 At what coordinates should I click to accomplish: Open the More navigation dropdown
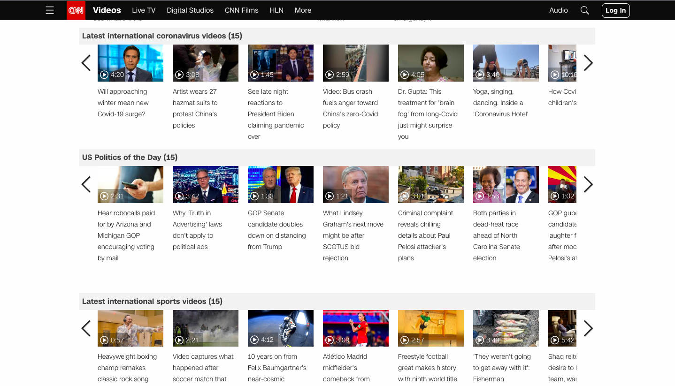point(303,10)
